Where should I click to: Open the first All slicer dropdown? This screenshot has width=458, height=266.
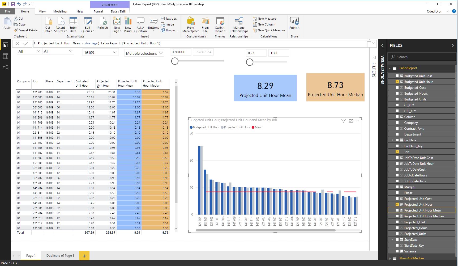coord(38,51)
